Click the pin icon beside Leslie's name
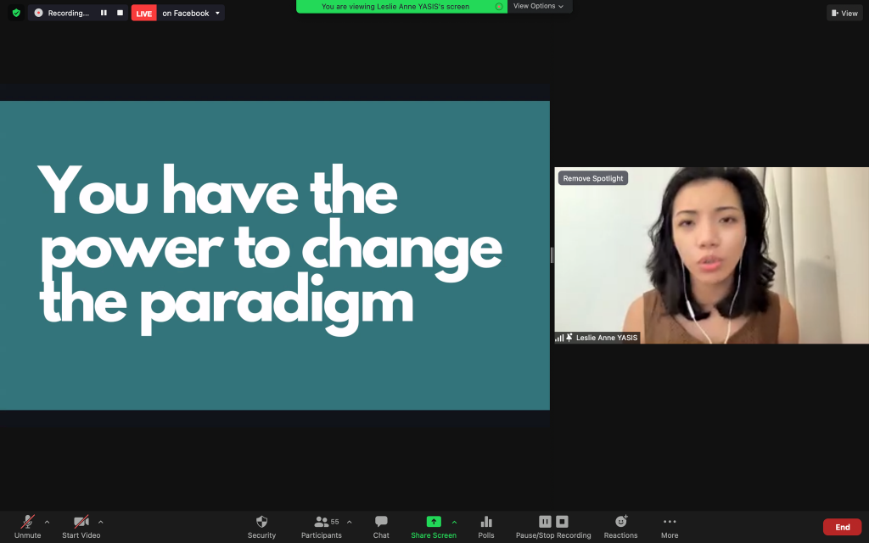Image resolution: width=869 pixels, height=543 pixels. [x=569, y=338]
